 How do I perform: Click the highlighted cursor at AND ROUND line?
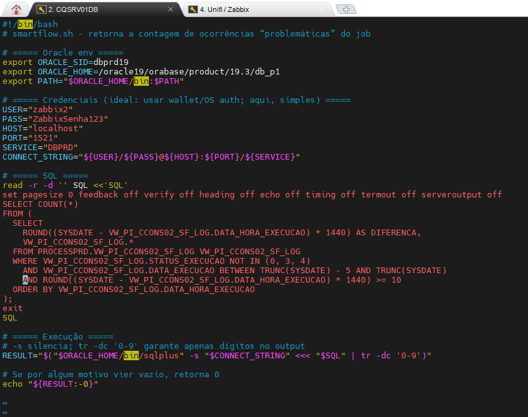click(25, 279)
